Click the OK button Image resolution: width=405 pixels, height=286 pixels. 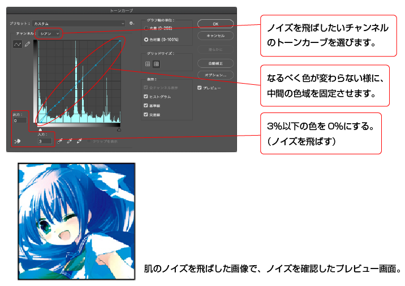point(216,24)
